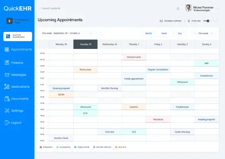The width and height of the screenshot is (225, 159).
Task: Click the Patients sidebar icon
Action: tap(7, 62)
